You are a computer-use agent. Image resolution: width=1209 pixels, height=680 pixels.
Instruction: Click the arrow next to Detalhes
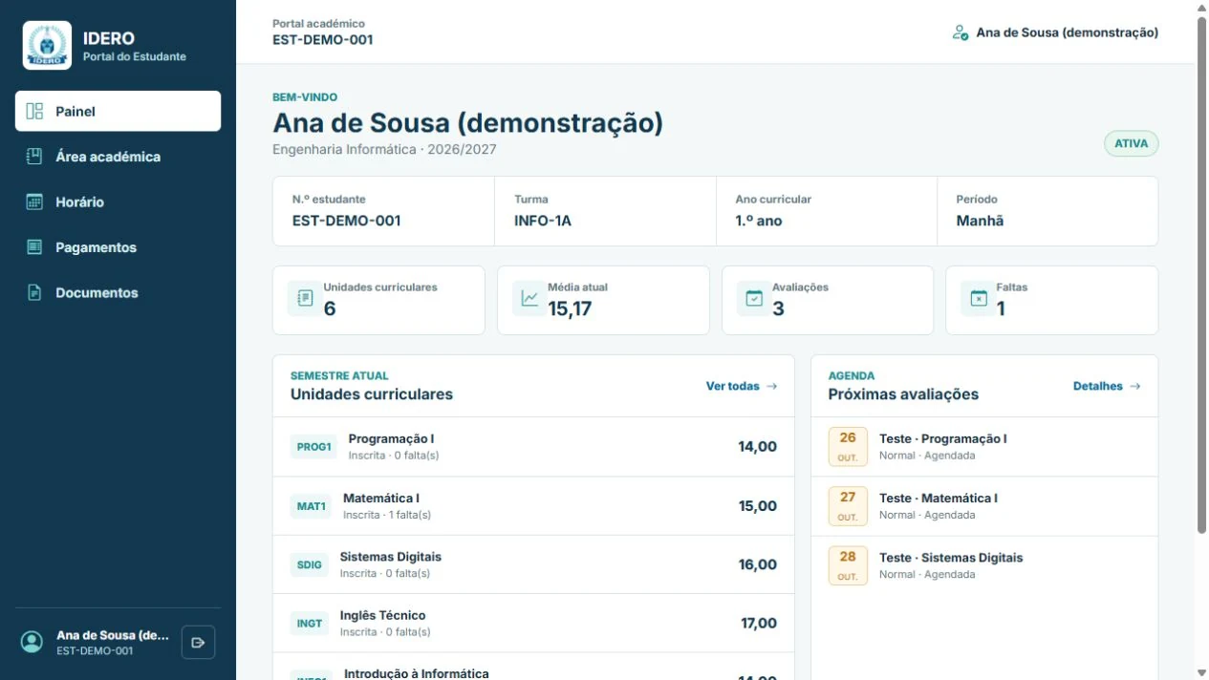pos(1134,386)
